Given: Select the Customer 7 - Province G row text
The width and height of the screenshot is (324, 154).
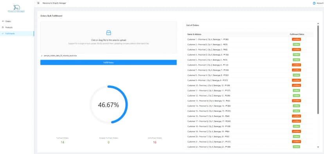Looking at the screenshot, I should [x=208, y=70].
